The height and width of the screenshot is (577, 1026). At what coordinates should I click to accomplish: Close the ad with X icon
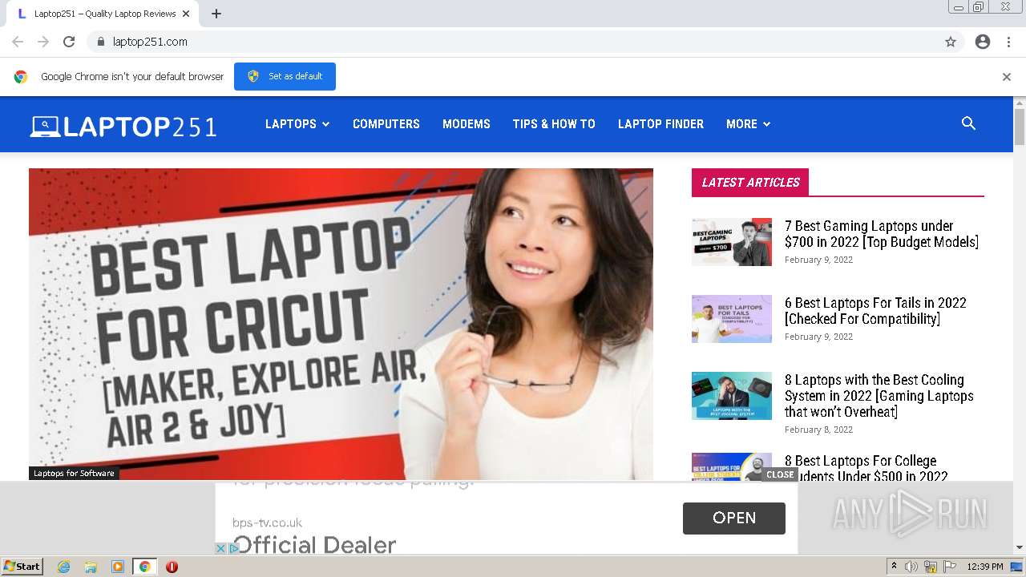click(220, 548)
